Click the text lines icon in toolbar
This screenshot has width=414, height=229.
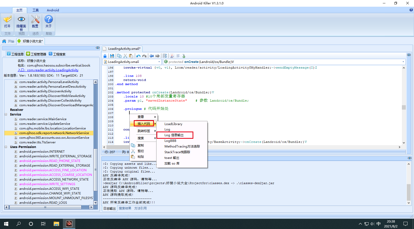point(178,56)
